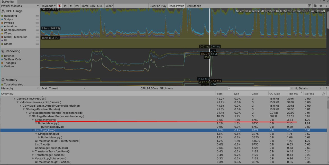The image size is (329, 165).
Task: Jump to the last recorded frame
Action: pyautogui.click(x=77, y=6)
